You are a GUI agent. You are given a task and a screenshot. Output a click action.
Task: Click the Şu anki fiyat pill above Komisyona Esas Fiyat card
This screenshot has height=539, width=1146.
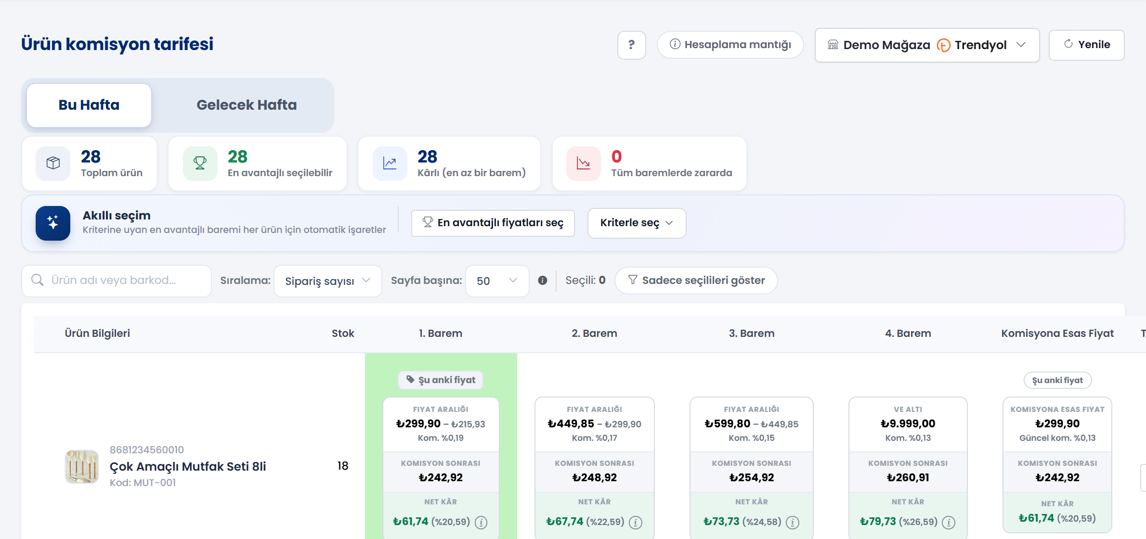pyautogui.click(x=1057, y=380)
